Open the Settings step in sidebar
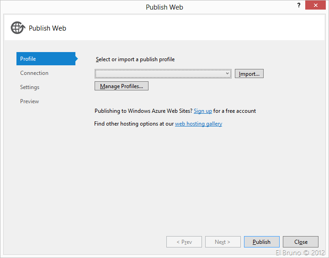Viewport: 329px width, 258px height. pos(30,87)
